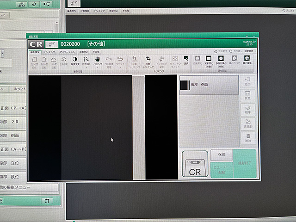
Task: Select the 手動トリミング manual crop tool
Action: (x=148, y=62)
